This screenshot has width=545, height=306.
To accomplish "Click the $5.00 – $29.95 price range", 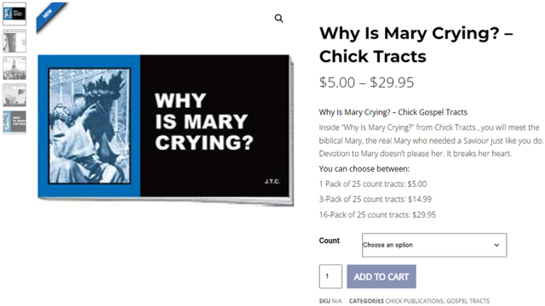I will tap(366, 82).
